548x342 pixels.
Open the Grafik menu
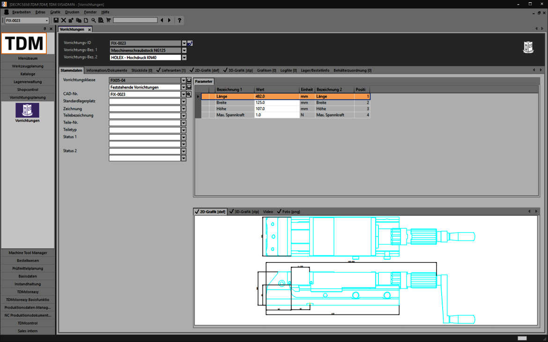click(x=55, y=12)
